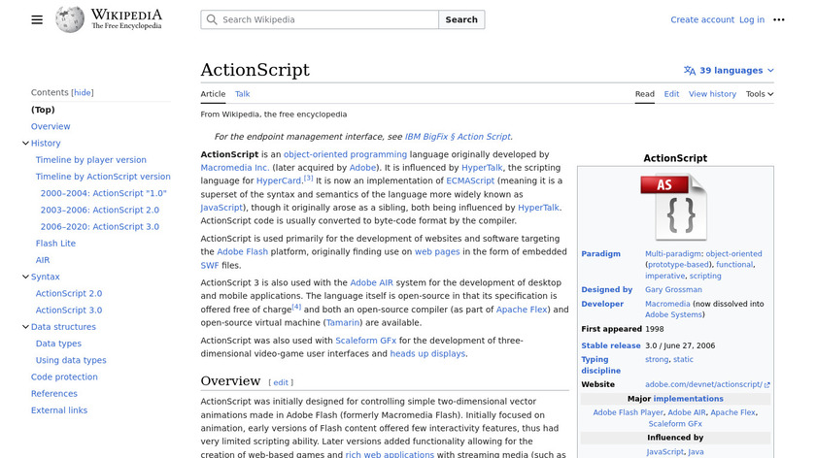Click the Wikipedia globe logo
The image size is (816, 458).
pos(70,19)
